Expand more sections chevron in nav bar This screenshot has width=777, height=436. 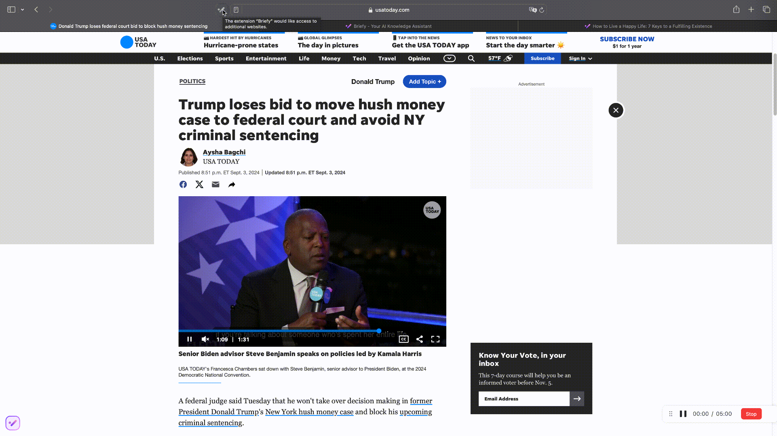[450, 59]
